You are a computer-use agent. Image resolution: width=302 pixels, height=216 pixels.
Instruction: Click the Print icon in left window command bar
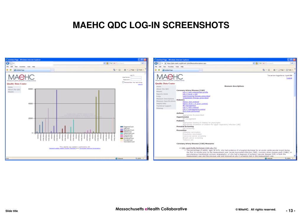click(125, 70)
